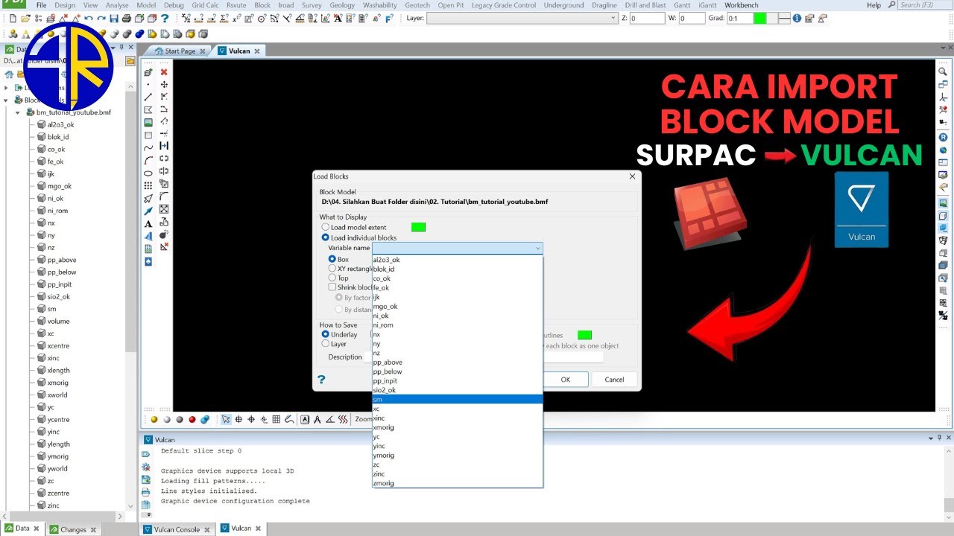Viewport: 954px width, 536px height.
Task: Click the dialog help question mark
Action: click(x=322, y=380)
